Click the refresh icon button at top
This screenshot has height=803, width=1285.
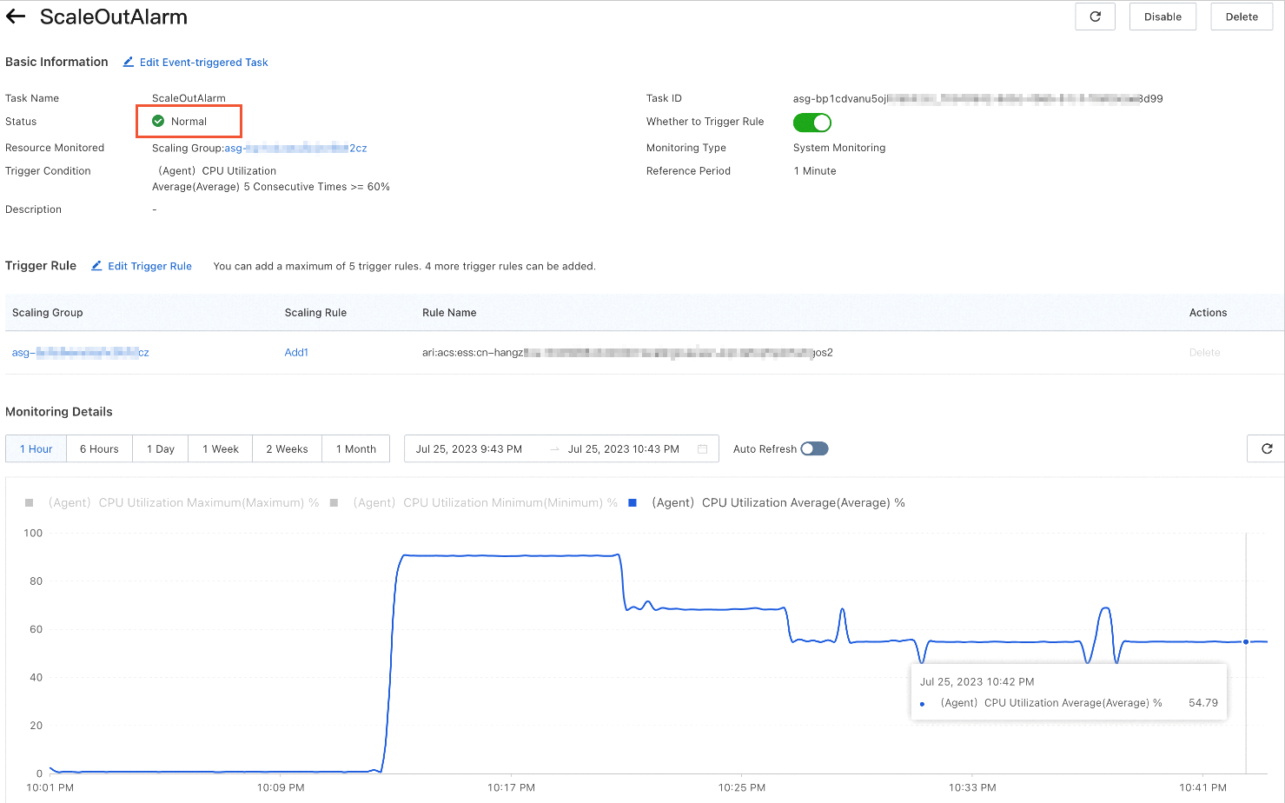point(1095,17)
